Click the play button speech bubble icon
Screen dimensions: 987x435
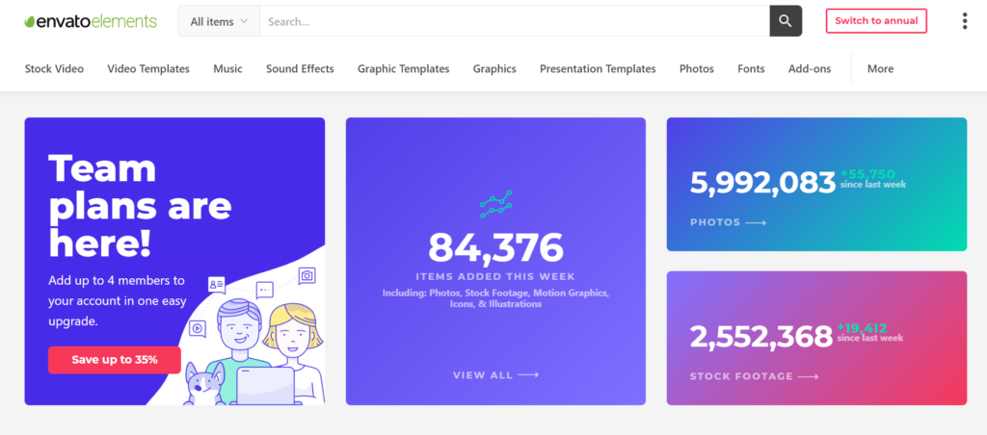tap(197, 328)
